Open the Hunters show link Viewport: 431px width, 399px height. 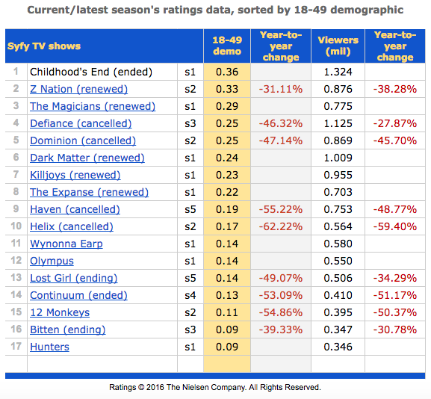tap(49, 347)
